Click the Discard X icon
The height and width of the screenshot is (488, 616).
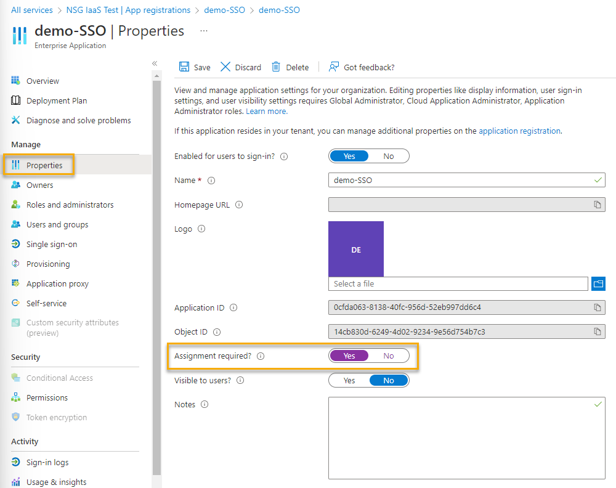[225, 67]
